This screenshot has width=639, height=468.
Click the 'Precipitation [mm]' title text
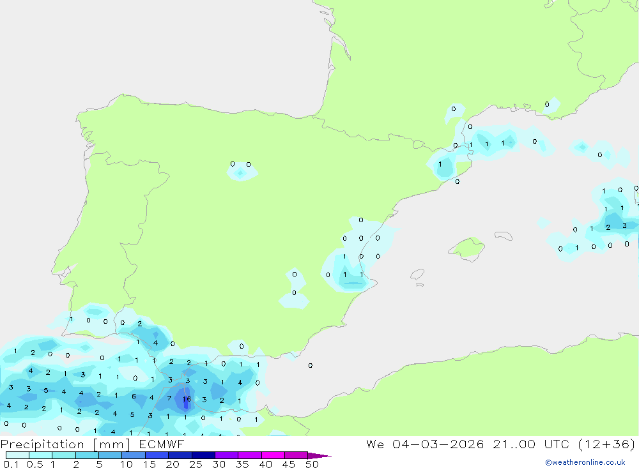coord(65,444)
